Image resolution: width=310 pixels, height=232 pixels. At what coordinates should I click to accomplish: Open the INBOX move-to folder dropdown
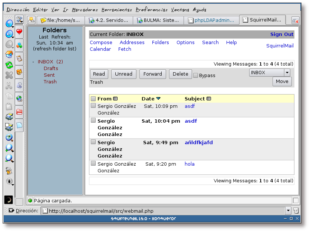287,73
